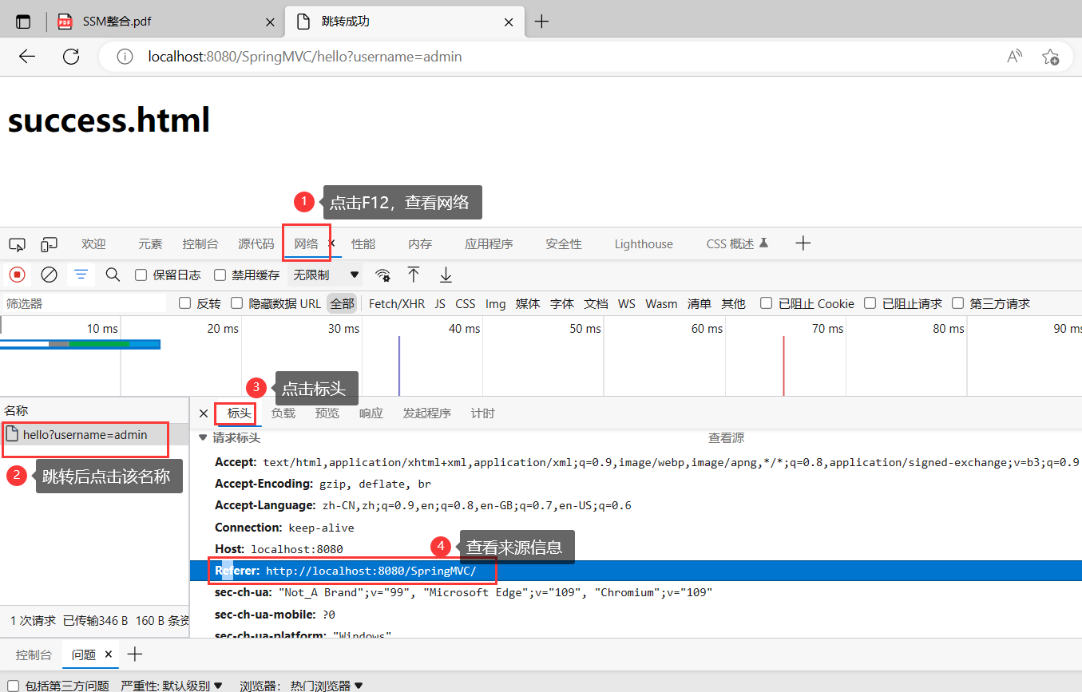This screenshot has height=692, width=1082.
Task: Close the 网络 tab with its X
Action: pyautogui.click(x=332, y=243)
